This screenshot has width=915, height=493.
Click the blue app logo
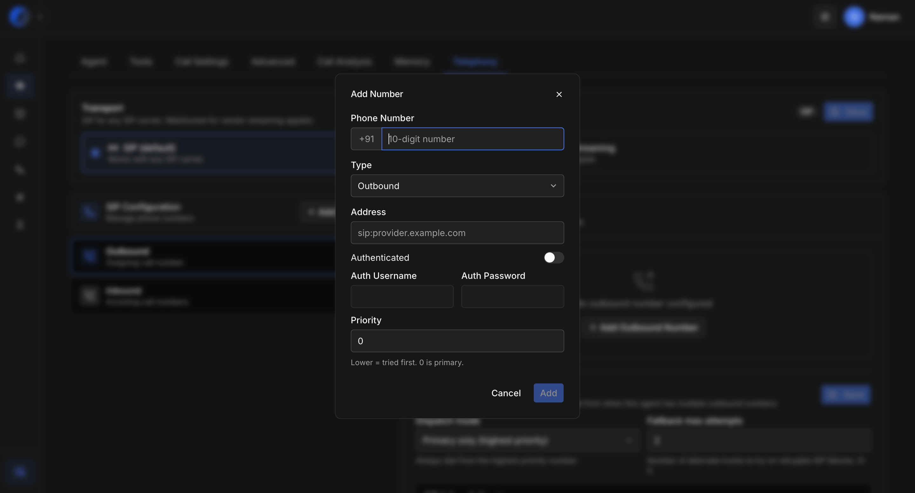pos(18,16)
